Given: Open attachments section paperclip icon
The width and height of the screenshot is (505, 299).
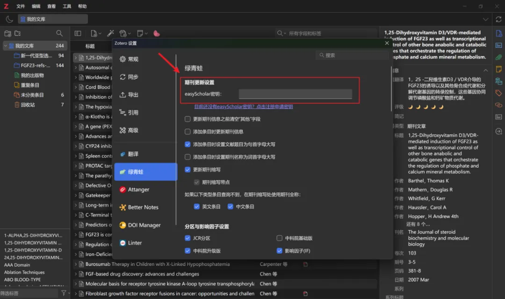Looking at the screenshot, I should tap(498, 58).
